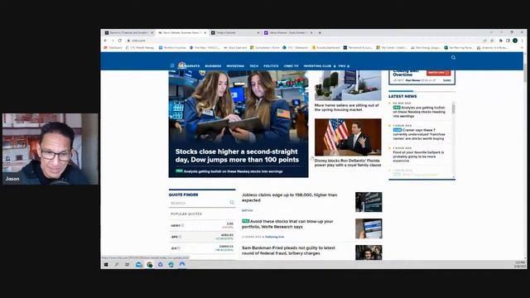Click the browser back arrow
Image resolution: width=530 pixels, height=298 pixels.
(x=105, y=41)
